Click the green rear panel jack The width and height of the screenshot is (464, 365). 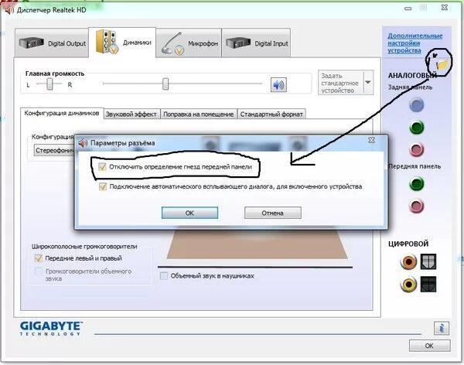[x=416, y=128]
